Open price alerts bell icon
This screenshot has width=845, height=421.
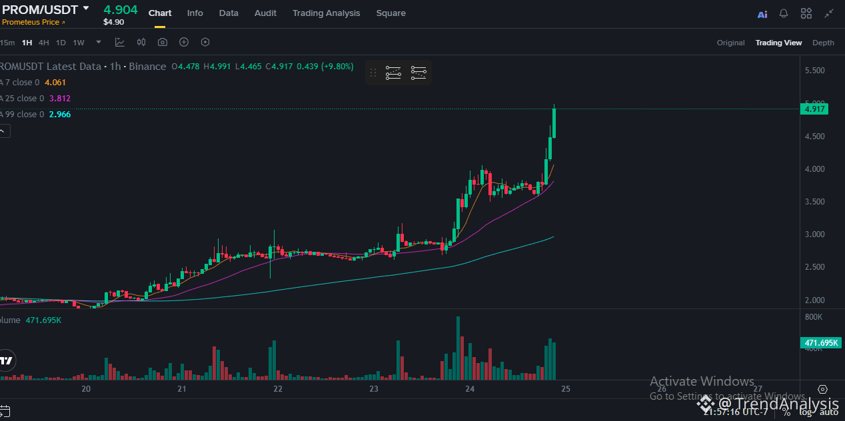pyautogui.click(x=784, y=13)
